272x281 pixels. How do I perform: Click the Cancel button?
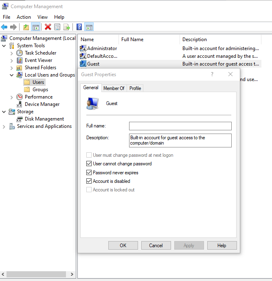point(156,245)
